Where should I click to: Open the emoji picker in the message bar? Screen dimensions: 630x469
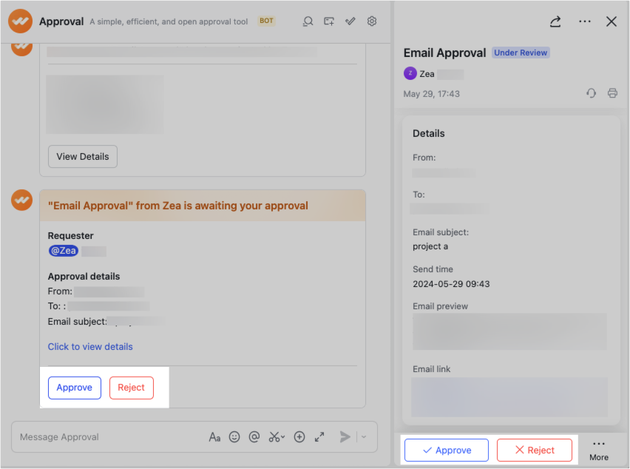click(234, 436)
